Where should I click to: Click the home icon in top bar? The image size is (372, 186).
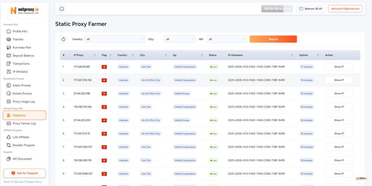pos(62,9)
